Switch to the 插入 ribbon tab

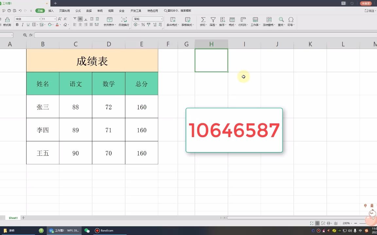click(51, 10)
